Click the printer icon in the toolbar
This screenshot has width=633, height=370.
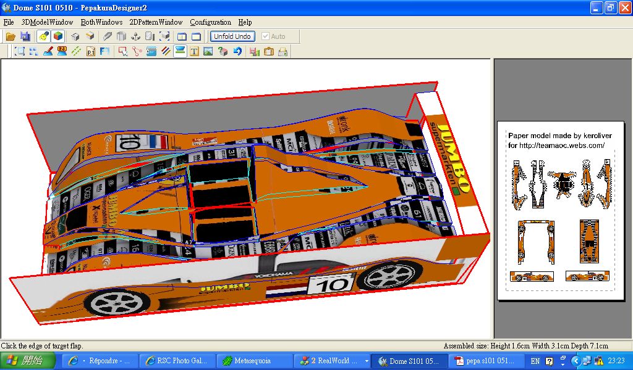pos(283,52)
